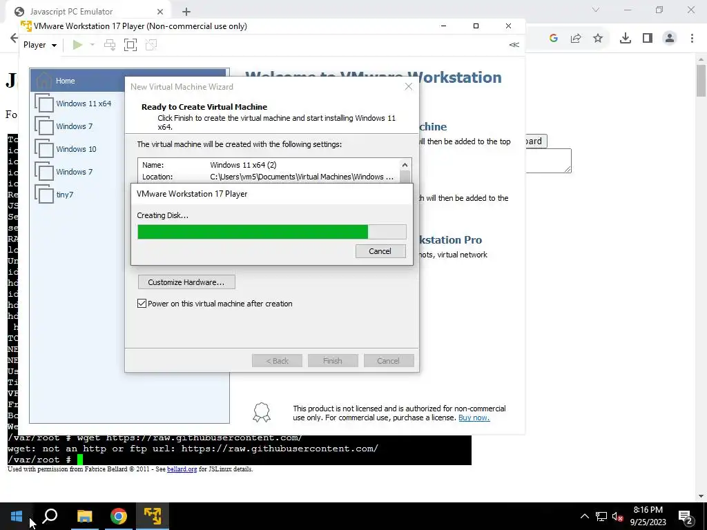Toggle Chrome side panel icon
The height and width of the screenshot is (530, 707).
pyautogui.click(x=648, y=39)
